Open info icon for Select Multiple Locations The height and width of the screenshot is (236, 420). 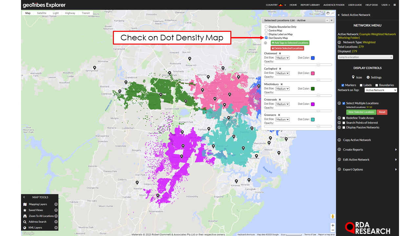click(339, 103)
